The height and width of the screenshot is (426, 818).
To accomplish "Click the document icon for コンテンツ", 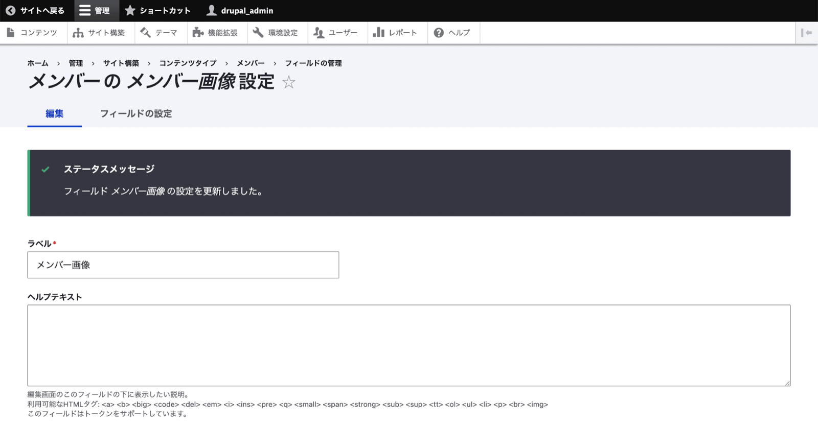I will (10, 33).
